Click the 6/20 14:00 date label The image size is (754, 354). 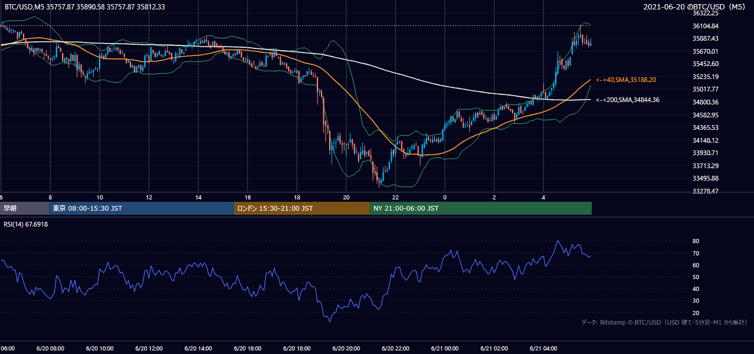tap(198, 348)
